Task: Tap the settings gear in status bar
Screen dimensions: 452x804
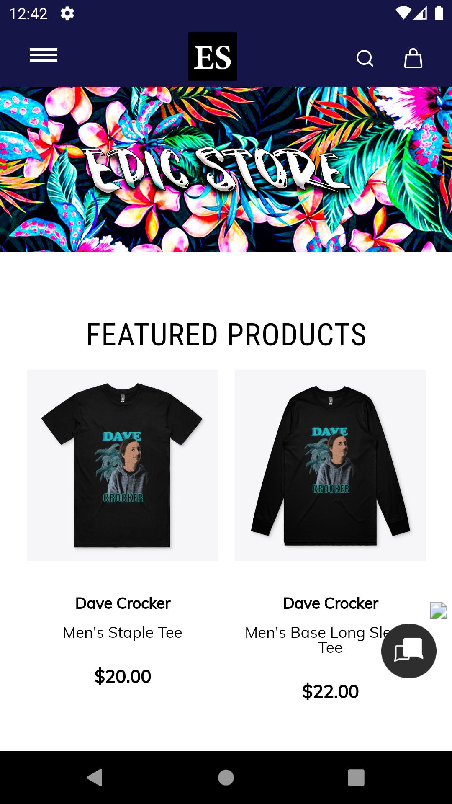Action: 67,13
